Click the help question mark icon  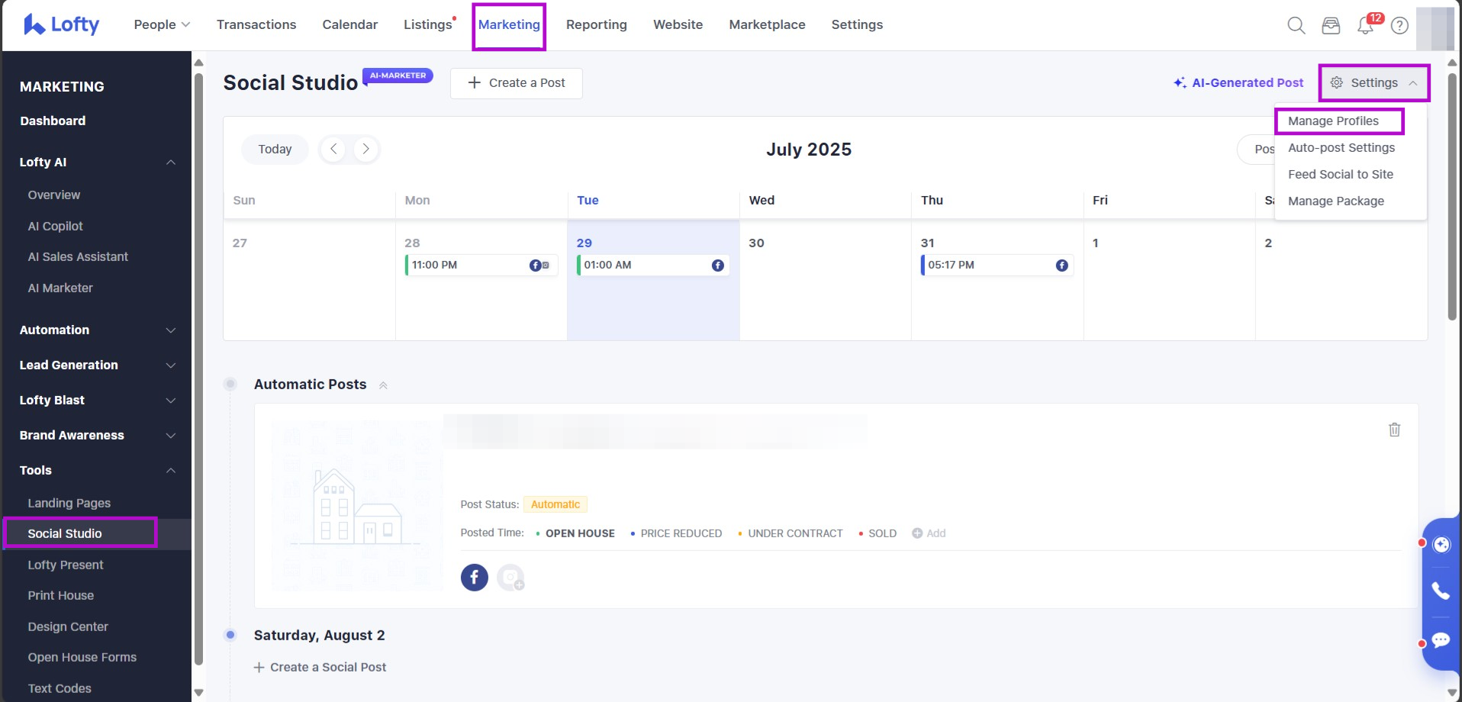1399,26
